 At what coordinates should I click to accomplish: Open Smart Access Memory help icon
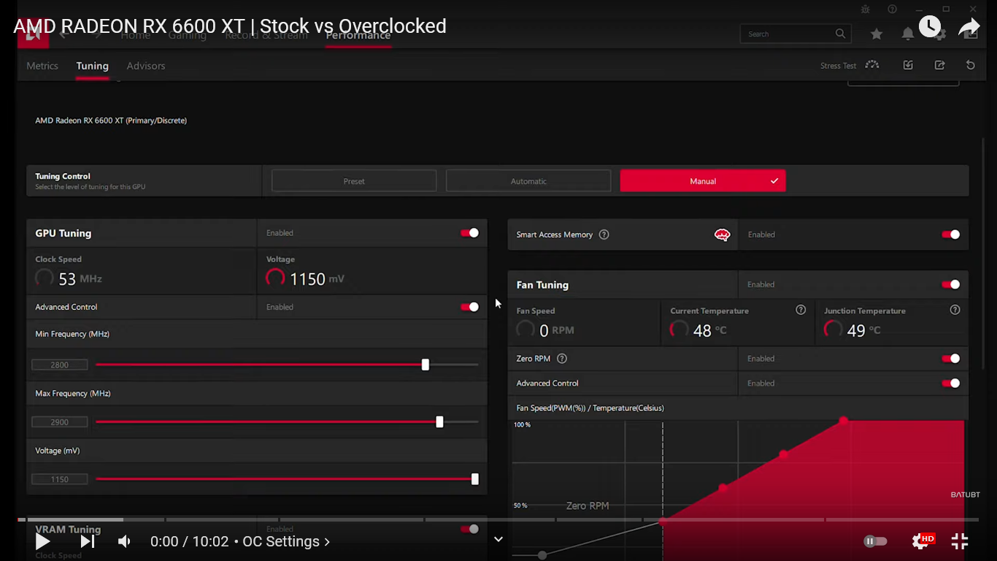(604, 234)
